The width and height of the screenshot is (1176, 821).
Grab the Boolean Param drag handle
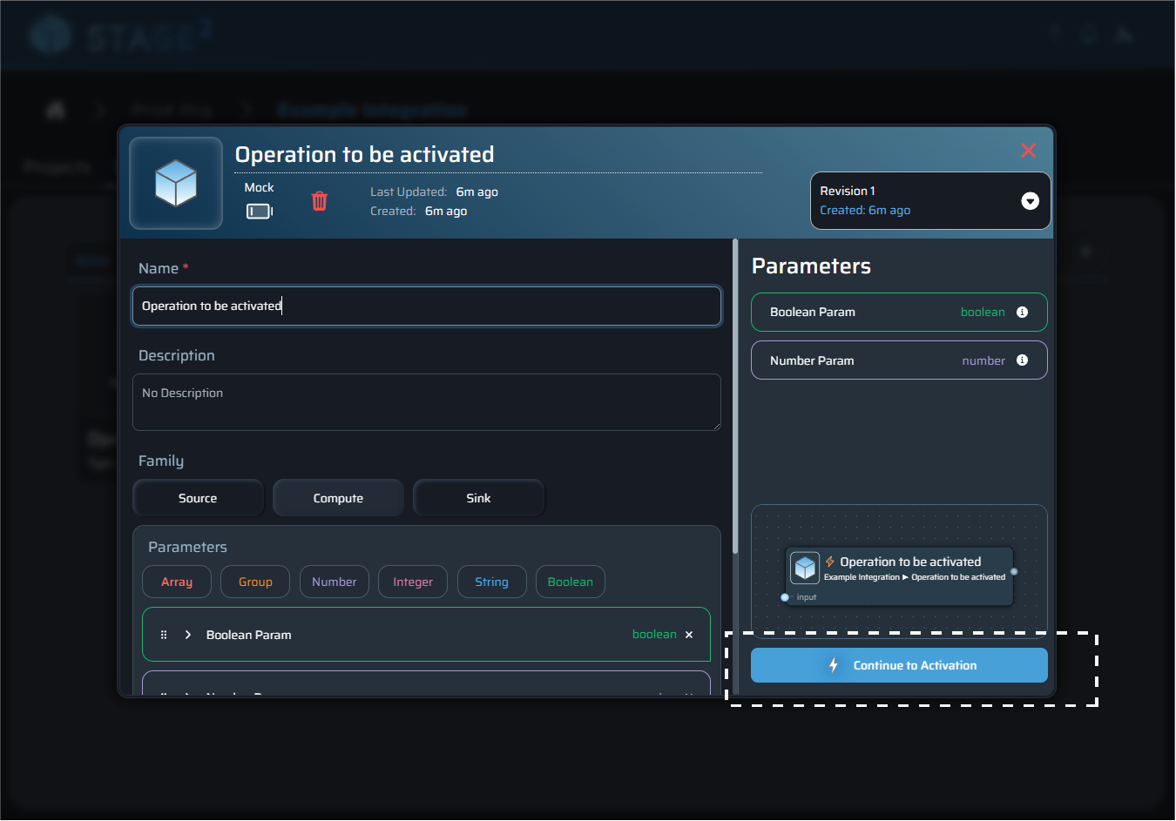point(164,635)
